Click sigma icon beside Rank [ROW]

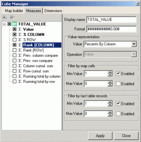pyautogui.click(x=20, y=50)
